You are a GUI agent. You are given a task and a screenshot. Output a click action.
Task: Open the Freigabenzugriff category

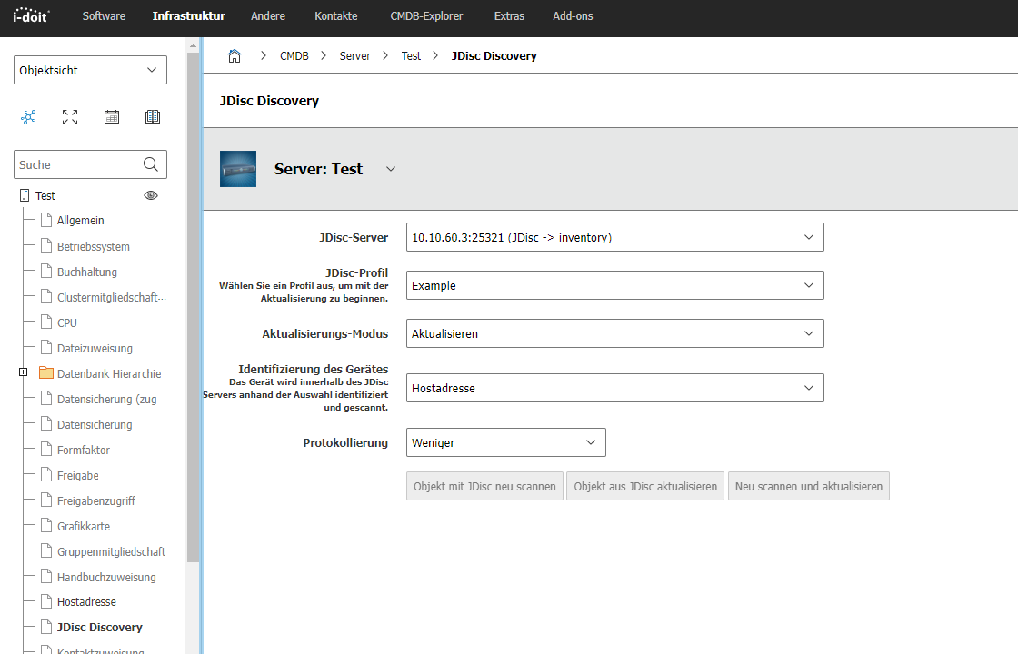click(x=96, y=500)
